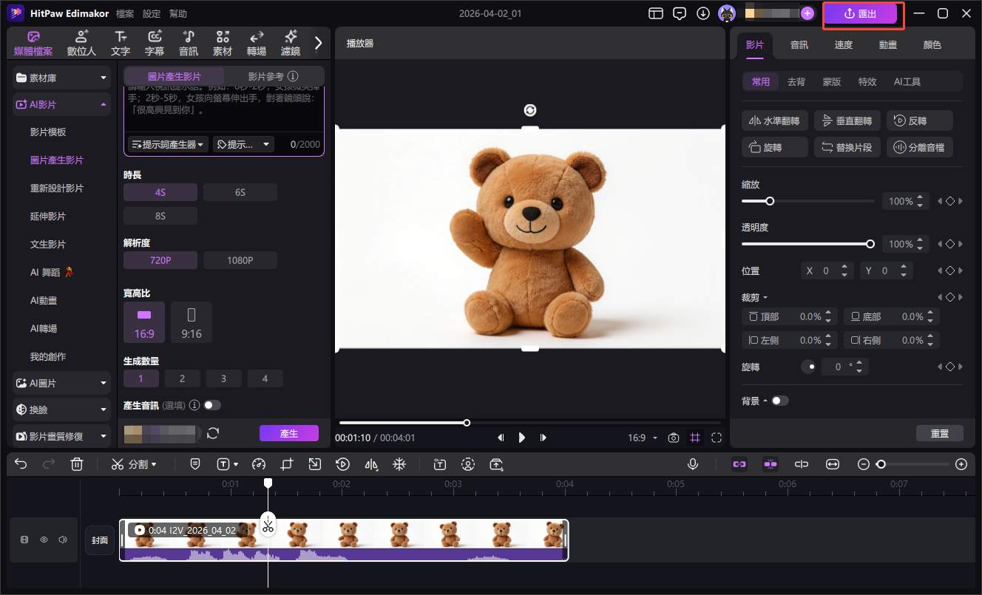Click the 匯出 export button
This screenshot has width=982, height=595.
[x=860, y=13]
